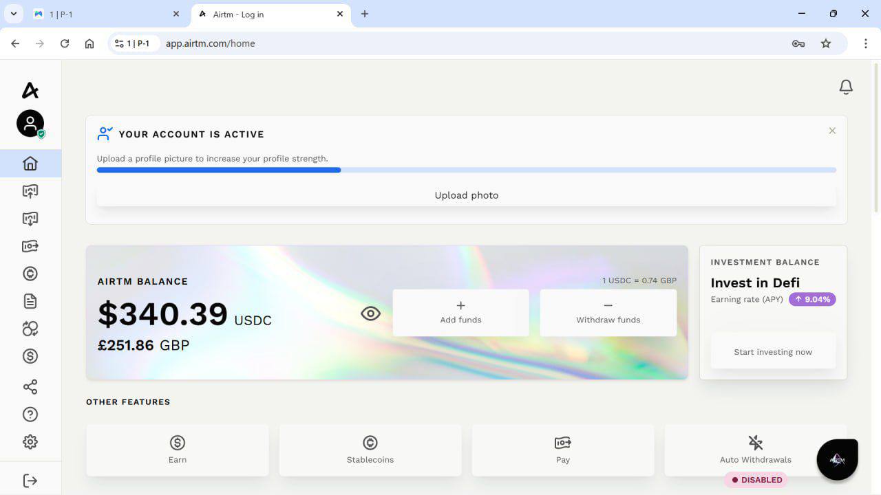Click the Upload photo button
The height and width of the screenshot is (495, 881).
467,195
